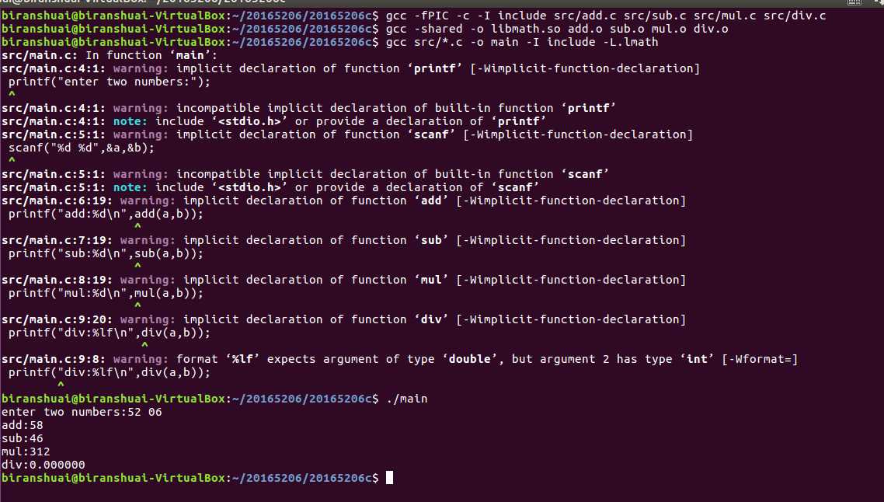Screen dimensions: 884x502
Task: Click the 'add:58' output line
Action: (22, 425)
